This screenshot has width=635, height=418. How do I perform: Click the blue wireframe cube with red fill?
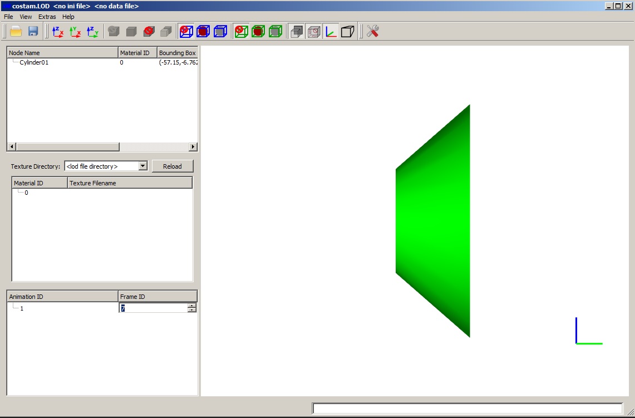(x=203, y=31)
